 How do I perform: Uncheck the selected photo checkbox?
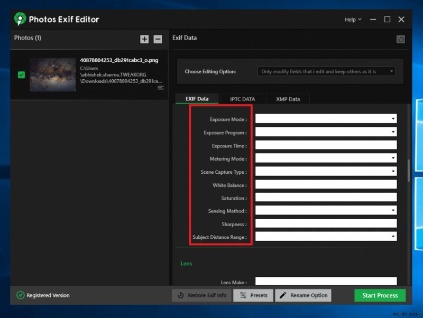(x=21, y=74)
